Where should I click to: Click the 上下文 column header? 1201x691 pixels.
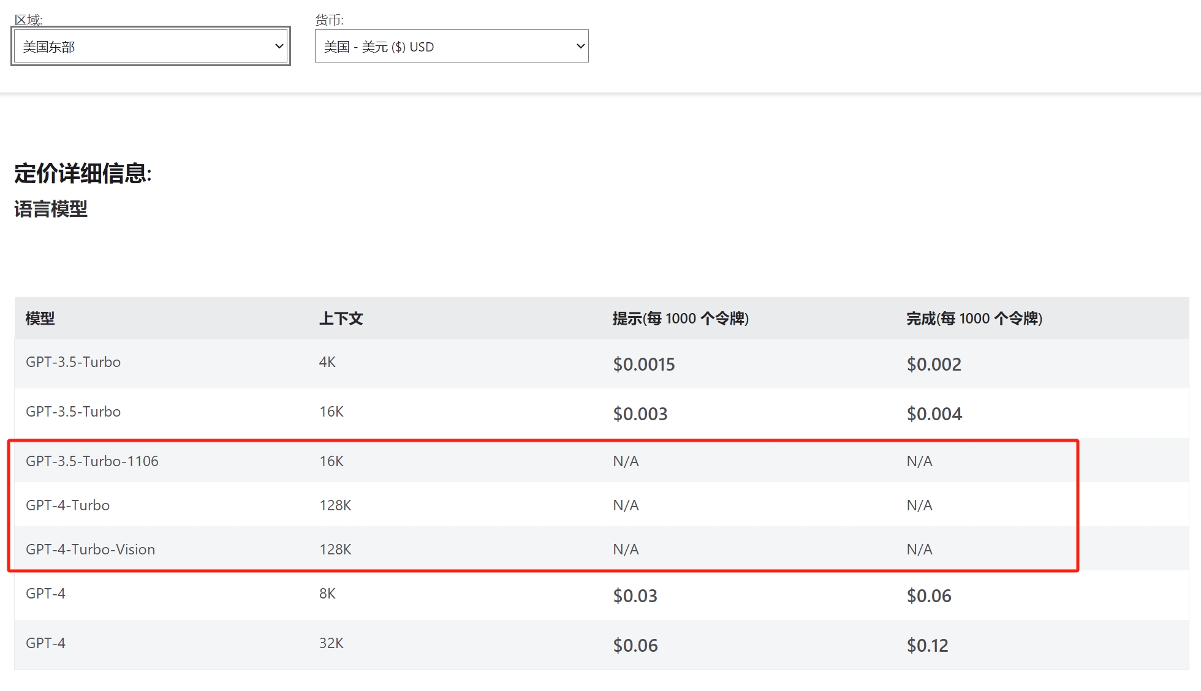(x=341, y=319)
